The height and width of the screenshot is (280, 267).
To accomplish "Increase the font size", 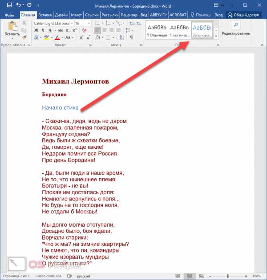I will (x=81, y=37).
